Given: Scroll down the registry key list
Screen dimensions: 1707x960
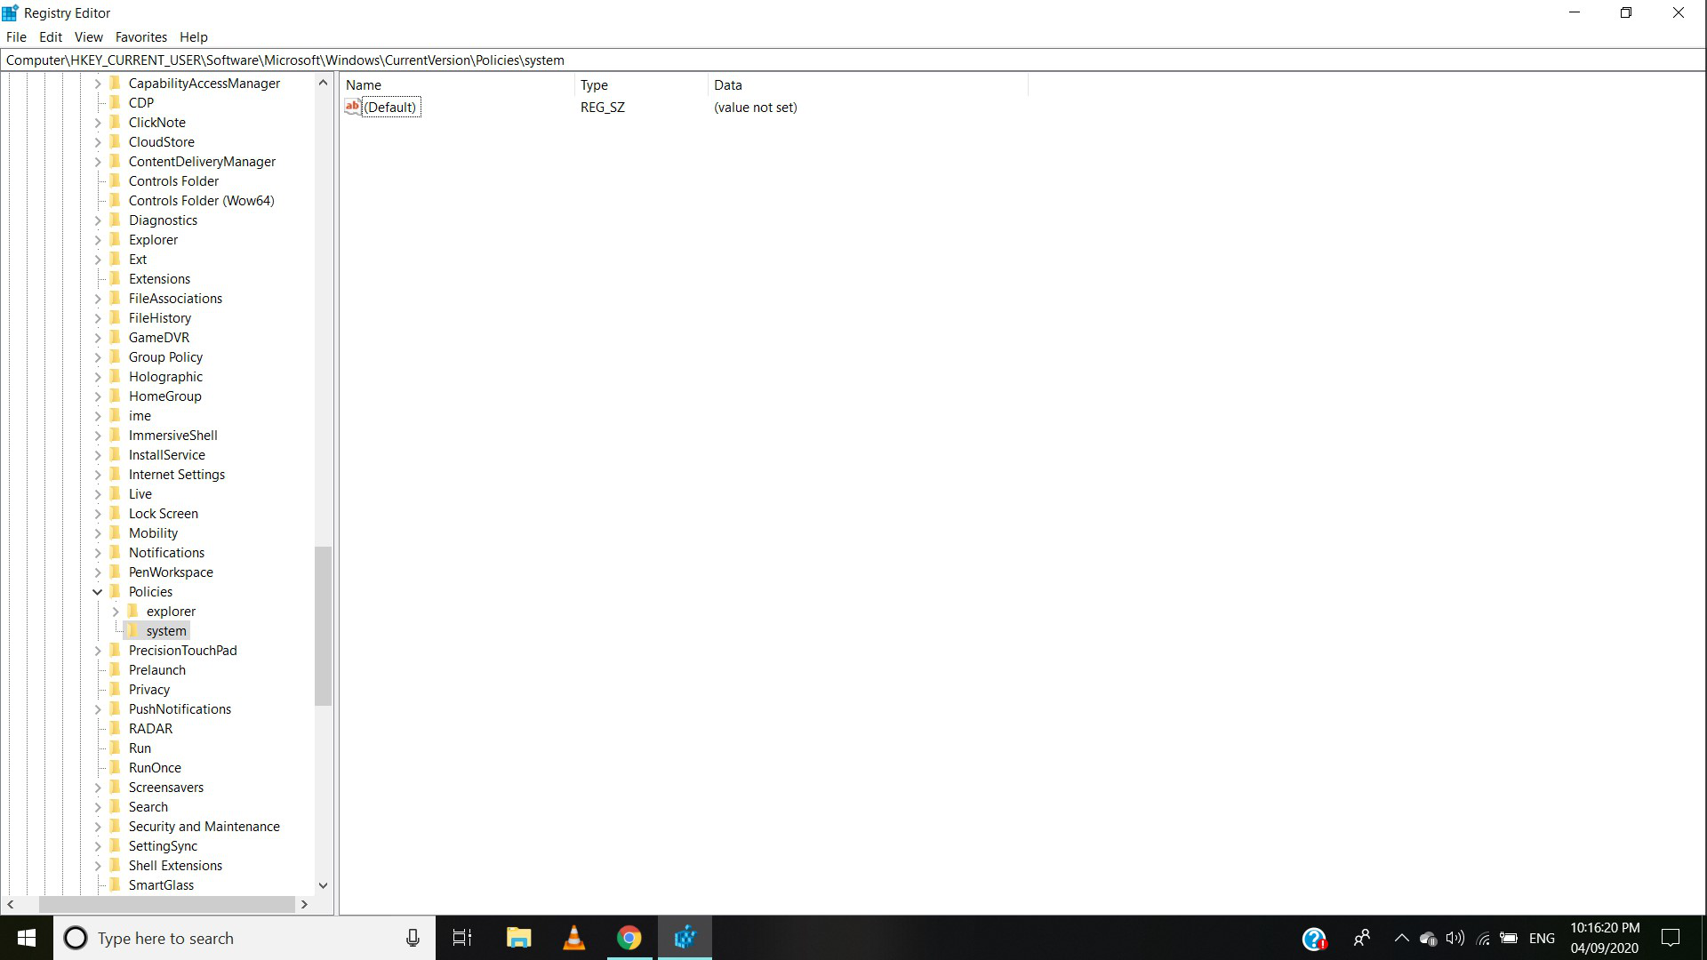Looking at the screenshot, I should (x=323, y=886).
